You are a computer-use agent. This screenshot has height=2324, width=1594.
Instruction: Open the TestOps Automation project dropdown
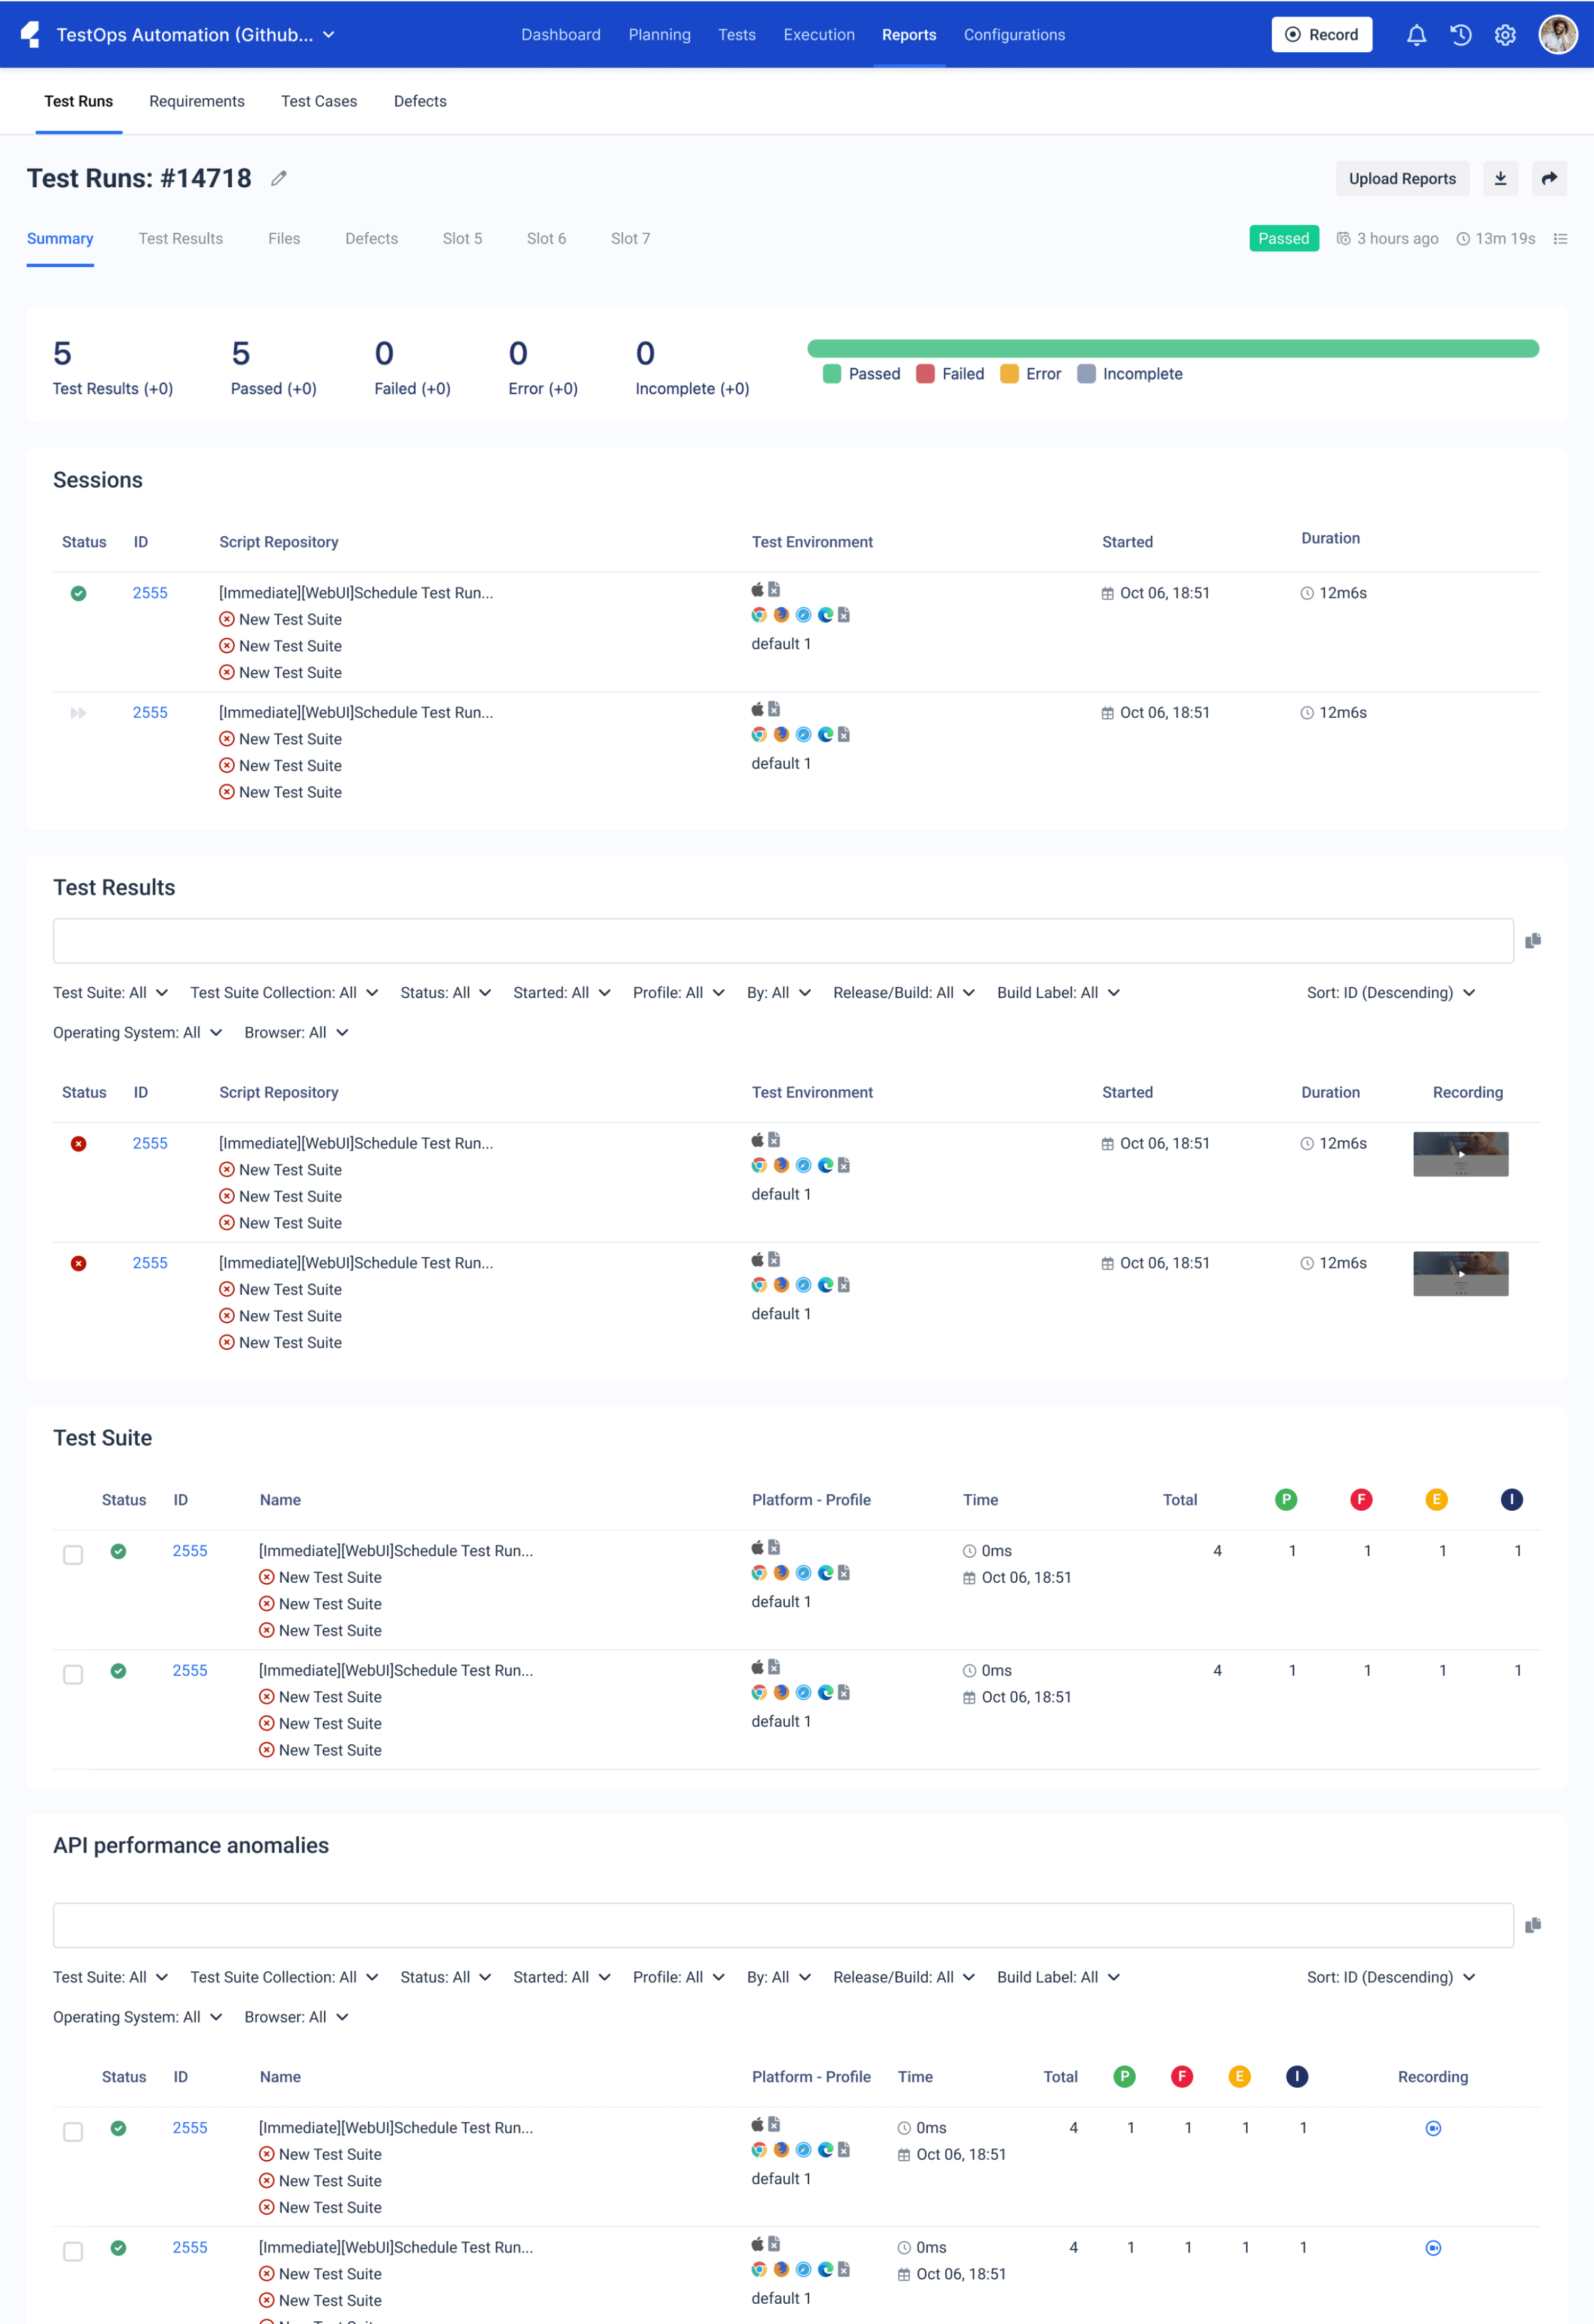[196, 35]
